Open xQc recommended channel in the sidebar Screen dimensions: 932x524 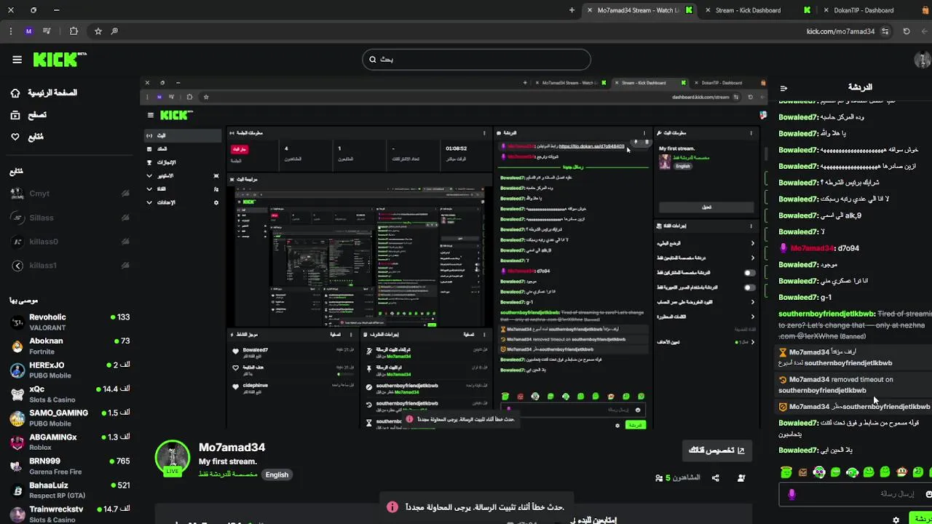click(70, 394)
